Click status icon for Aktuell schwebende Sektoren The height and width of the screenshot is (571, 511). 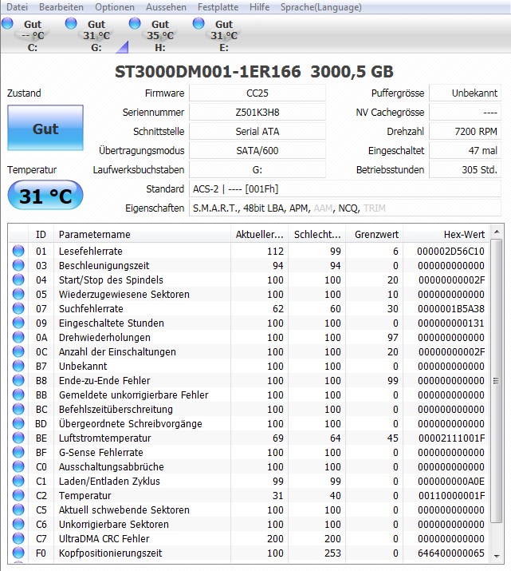pos(18,510)
